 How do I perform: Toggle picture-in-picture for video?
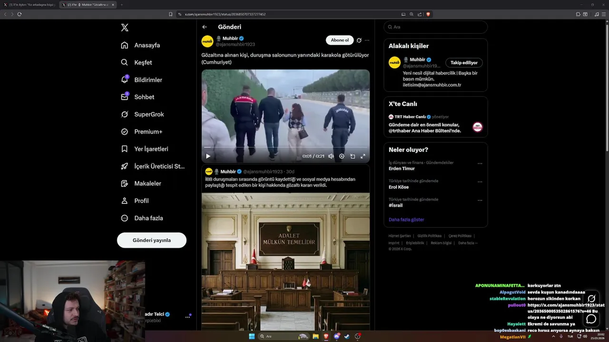point(353,156)
